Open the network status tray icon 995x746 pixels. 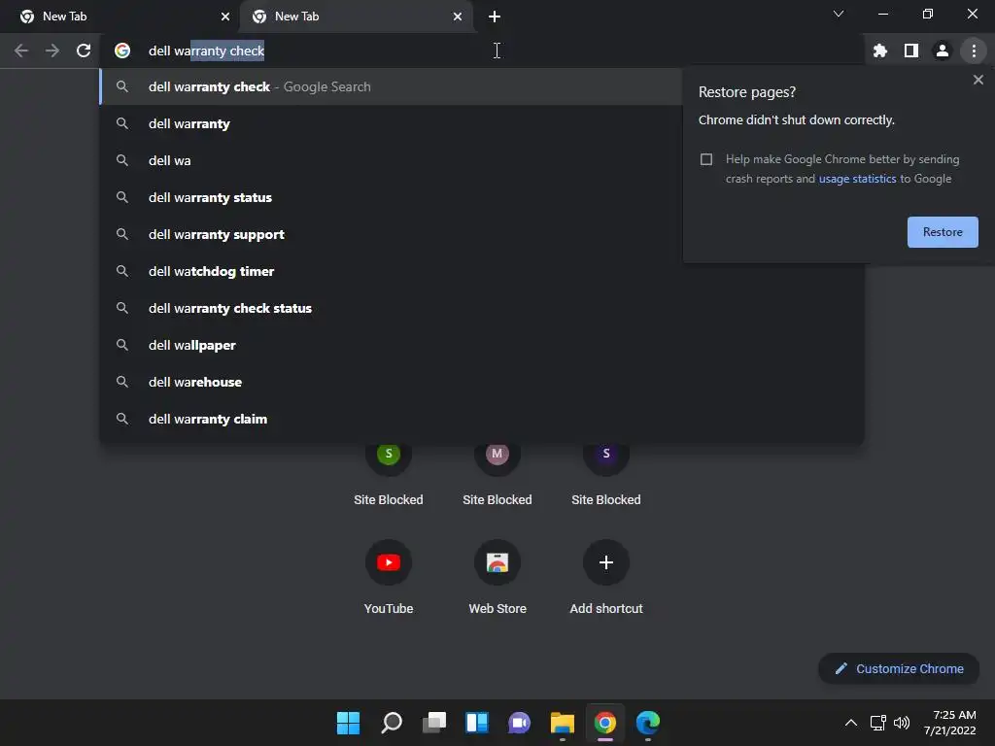(877, 723)
